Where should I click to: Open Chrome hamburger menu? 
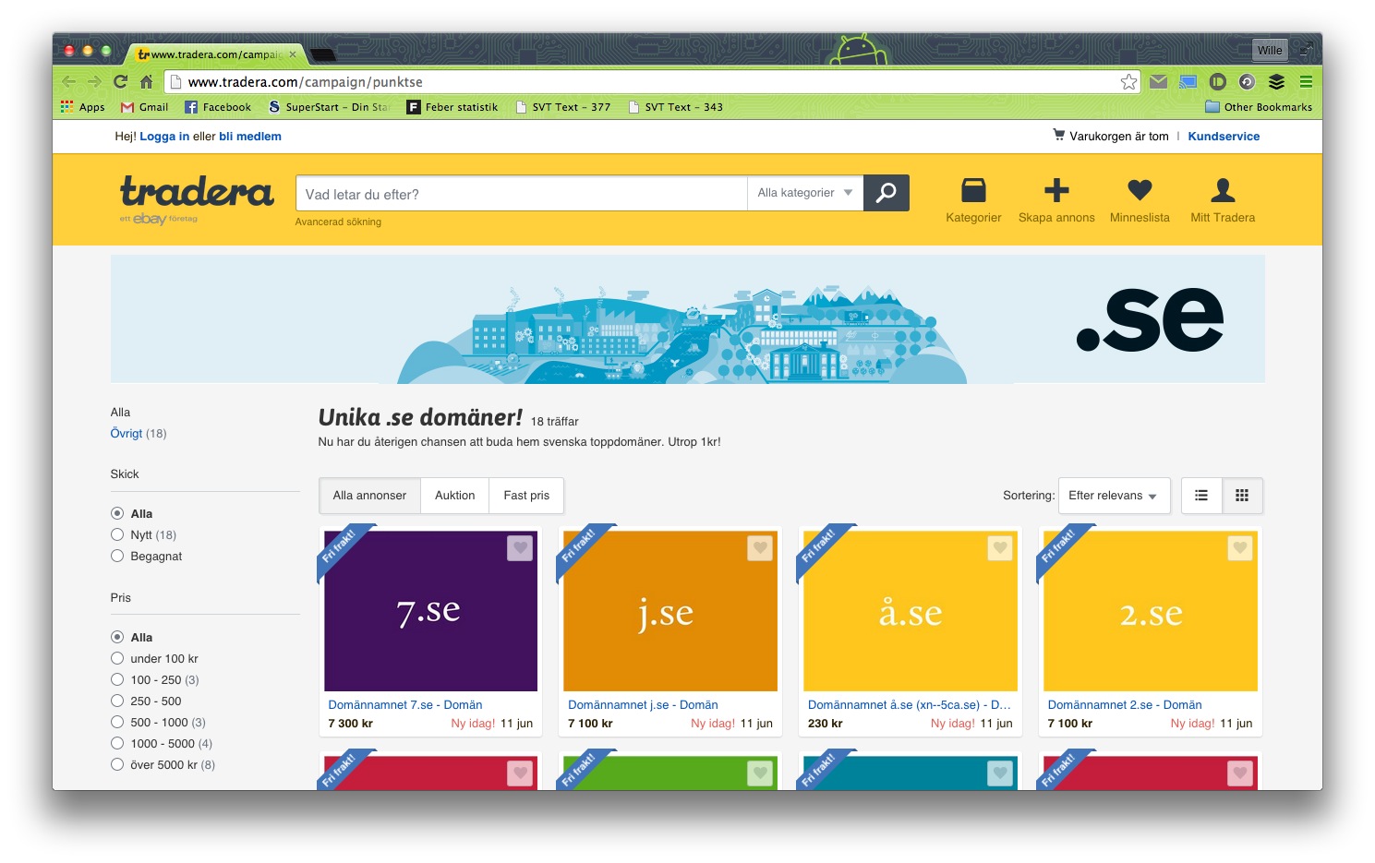pyautogui.click(x=1306, y=81)
